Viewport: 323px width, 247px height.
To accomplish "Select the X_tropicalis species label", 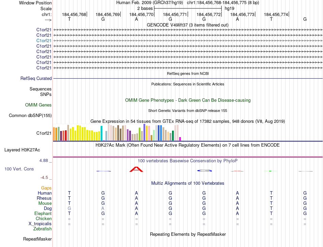I will [x=40, y=224].
